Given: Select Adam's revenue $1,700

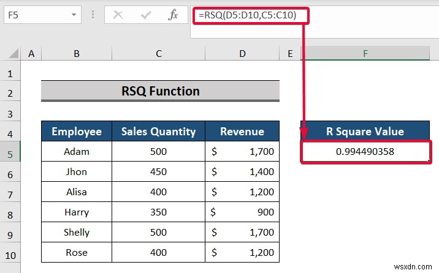Looking at the screenshot, I should (242, 151).
